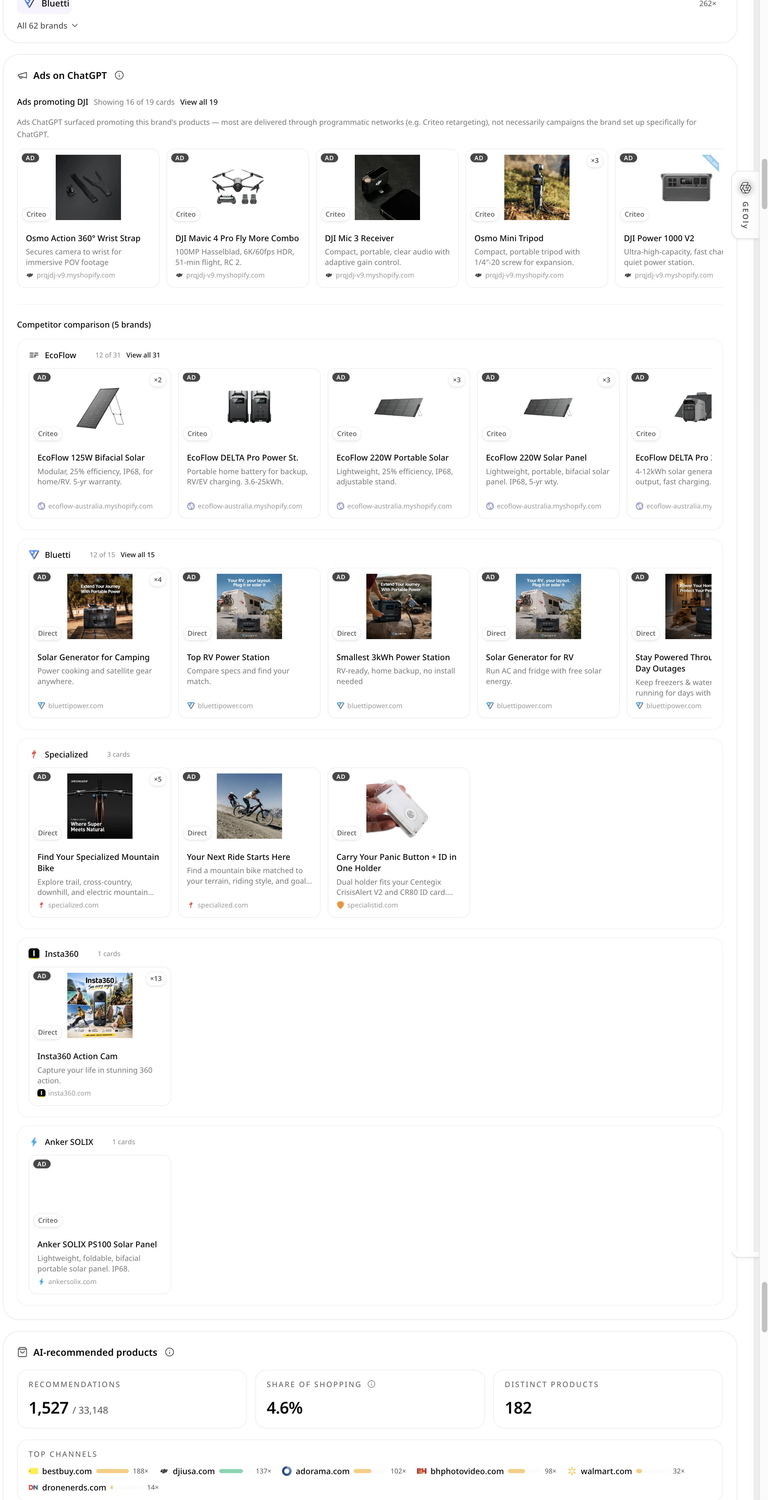Click the ×5 badge on Specialized Mountain Bike
Screen dimensions: 768x1500
(158, 780)
